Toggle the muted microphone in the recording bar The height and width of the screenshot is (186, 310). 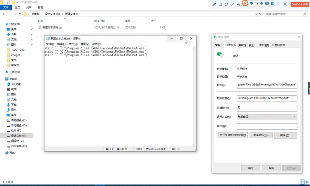tap(278, 4)
